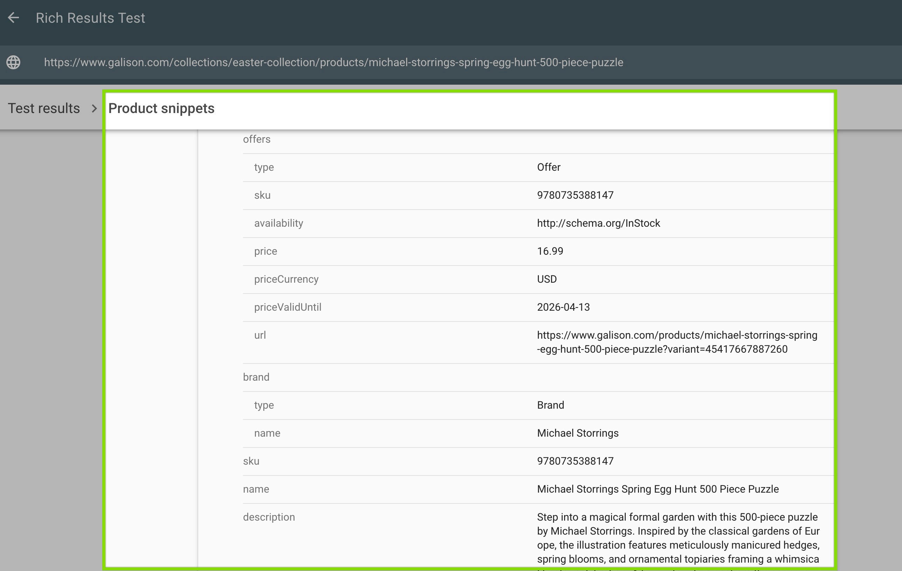The image size is (902, 571).
Task: Click the USD currency value
Action: point(547,279)
